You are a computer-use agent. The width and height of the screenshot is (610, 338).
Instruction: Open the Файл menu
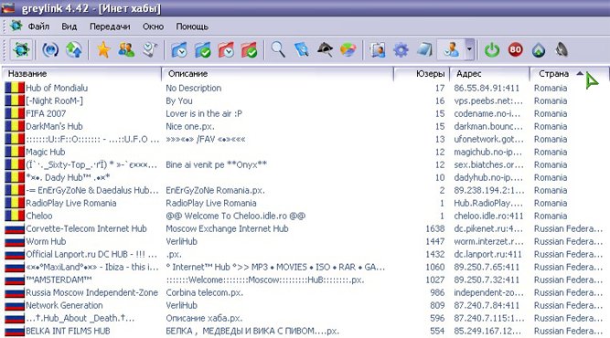(x=38, y=26)
